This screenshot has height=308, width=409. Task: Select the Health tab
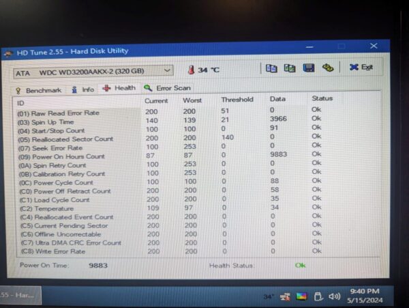tap(119, 88)
